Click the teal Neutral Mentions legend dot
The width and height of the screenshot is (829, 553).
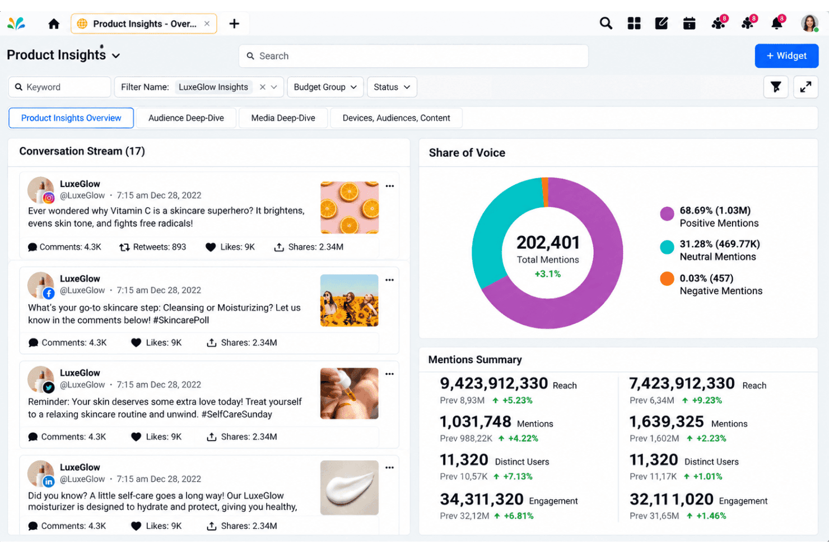(x=667, y=247)
